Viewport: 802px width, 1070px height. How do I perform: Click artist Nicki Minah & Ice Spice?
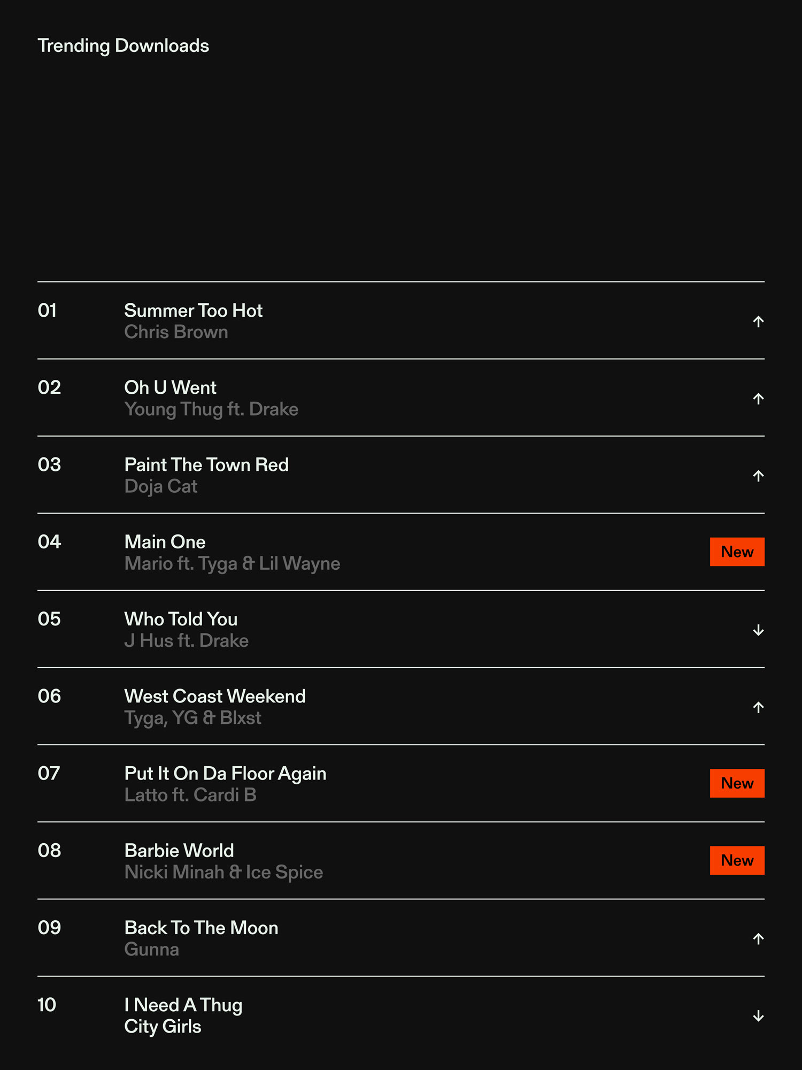223,873
